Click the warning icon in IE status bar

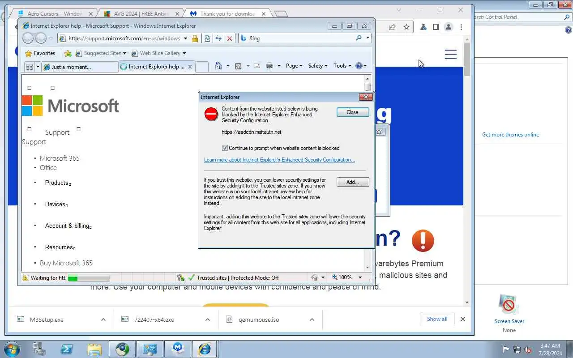(x=26, y=277)
